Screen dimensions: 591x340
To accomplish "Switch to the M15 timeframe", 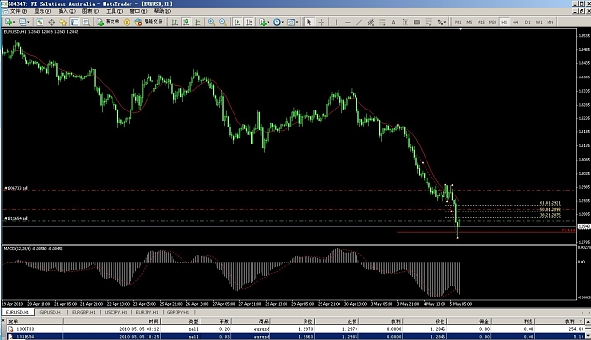I will (481, 22).
